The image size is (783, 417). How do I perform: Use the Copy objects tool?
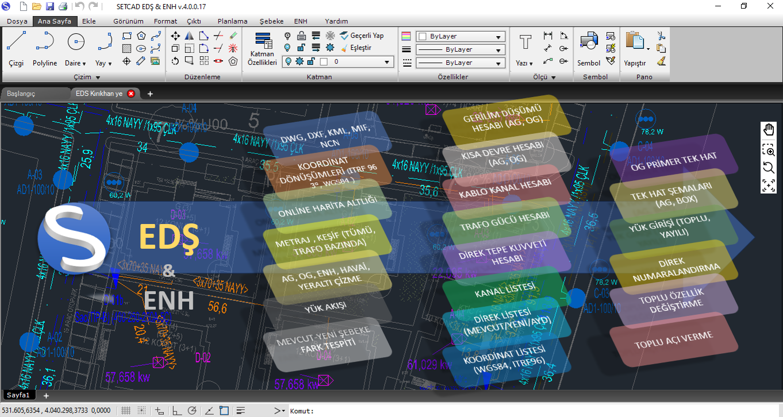pos(176,48)
